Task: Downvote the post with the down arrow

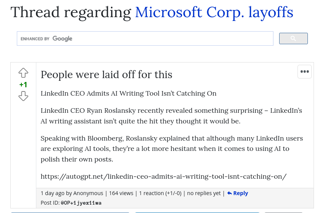Action: click(x=23, y=96)
